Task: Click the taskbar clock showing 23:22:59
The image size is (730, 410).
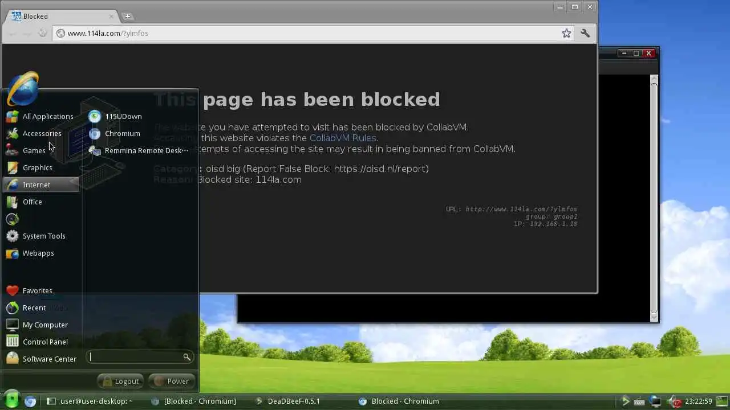Action: click(x=699, y=401)
